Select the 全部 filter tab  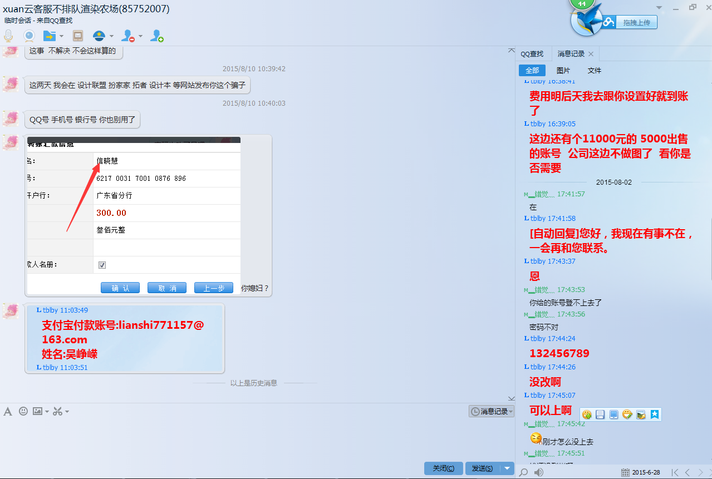(532, 71)
